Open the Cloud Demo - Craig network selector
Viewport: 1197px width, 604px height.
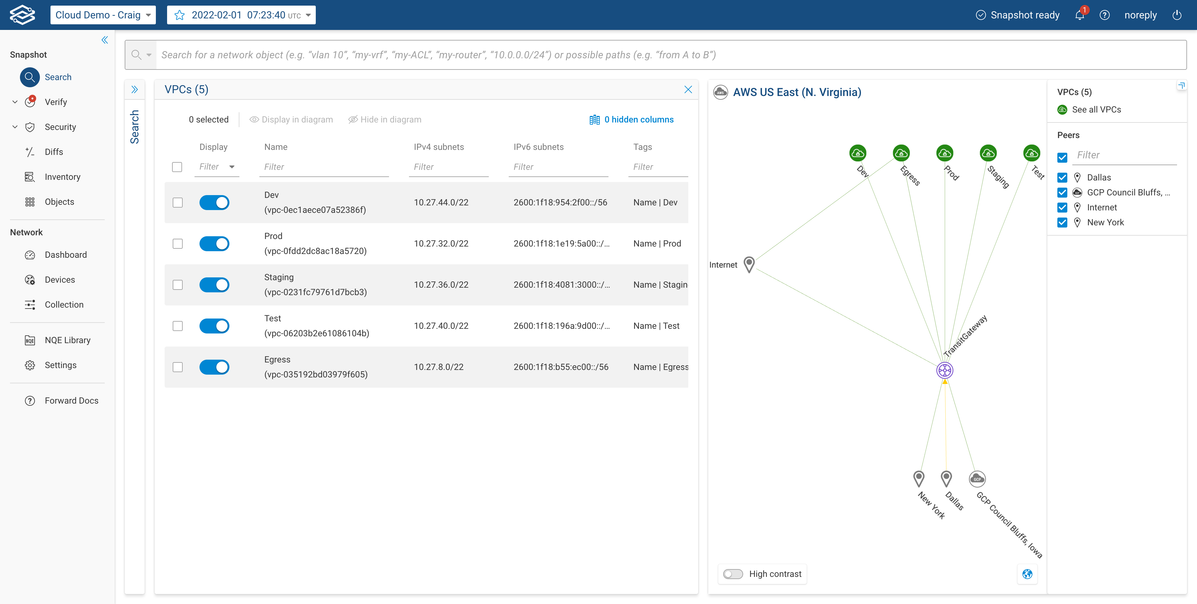coord(103,14)
